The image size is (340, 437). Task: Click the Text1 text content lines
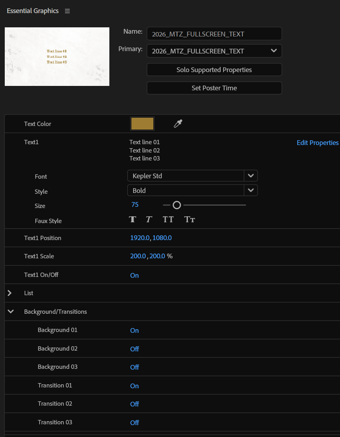(x=145, y=150)
